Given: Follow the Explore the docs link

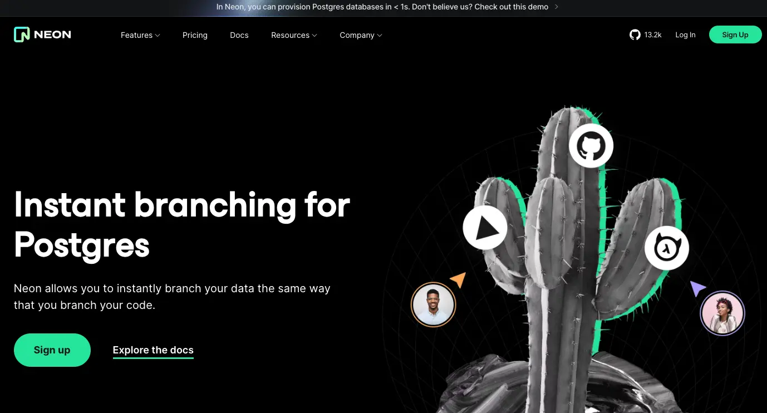Looking at the screenshot, I should click(153, 350).
